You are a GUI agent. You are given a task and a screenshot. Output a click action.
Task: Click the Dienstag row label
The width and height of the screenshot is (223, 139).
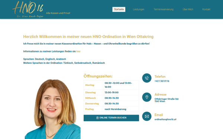coord(90,92)
